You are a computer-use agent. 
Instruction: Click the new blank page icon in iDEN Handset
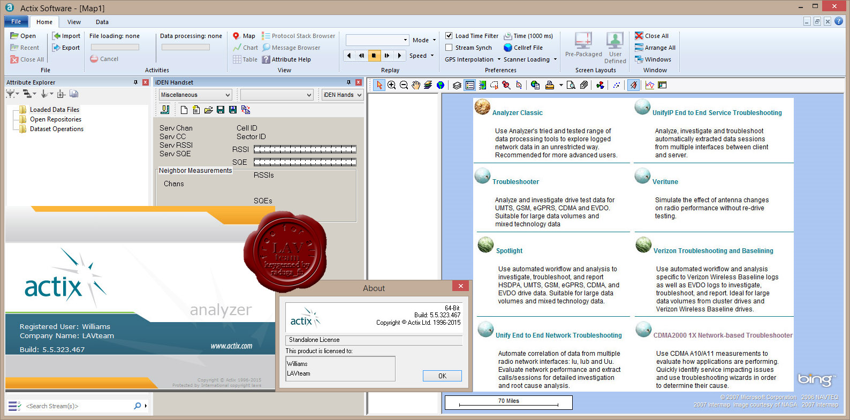(184, 110)
